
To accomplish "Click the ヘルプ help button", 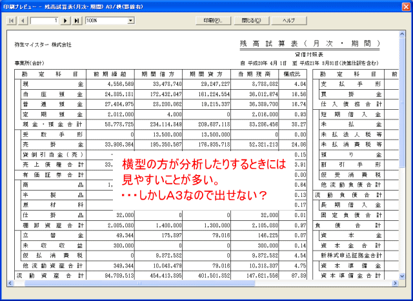I will [x=289, y=21].
